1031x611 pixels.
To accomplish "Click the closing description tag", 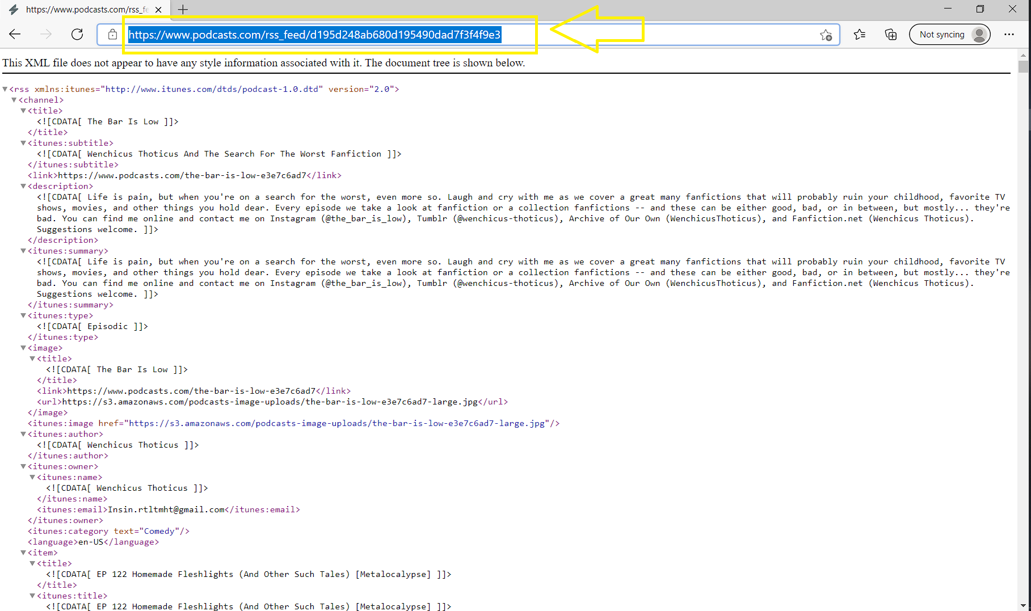I will [63, 240].
